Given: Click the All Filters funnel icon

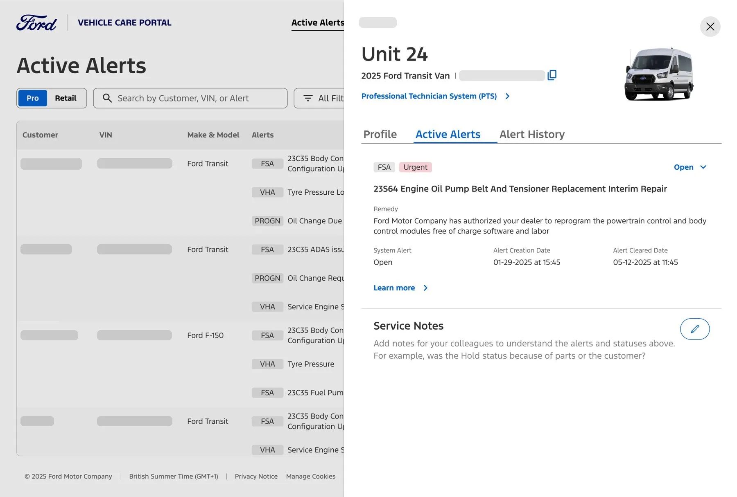Looking at the screenshot, I should pos(308,98).
